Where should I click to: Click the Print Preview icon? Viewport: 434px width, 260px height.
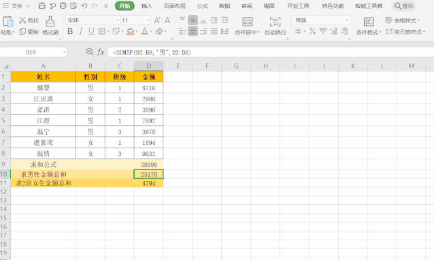click(73, 6)
